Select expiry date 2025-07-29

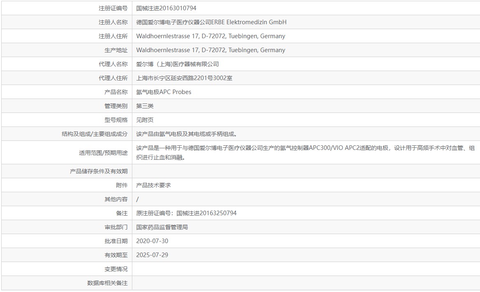point(152,255)
